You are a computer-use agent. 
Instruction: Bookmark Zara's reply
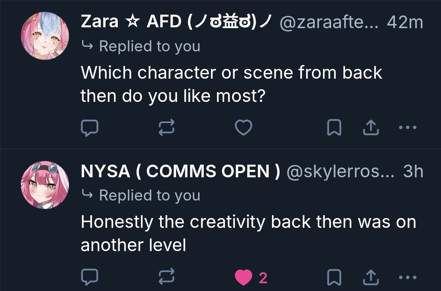pos(334,128)
